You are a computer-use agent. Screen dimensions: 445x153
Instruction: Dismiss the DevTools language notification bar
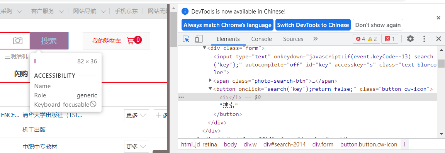pos(438,18)
